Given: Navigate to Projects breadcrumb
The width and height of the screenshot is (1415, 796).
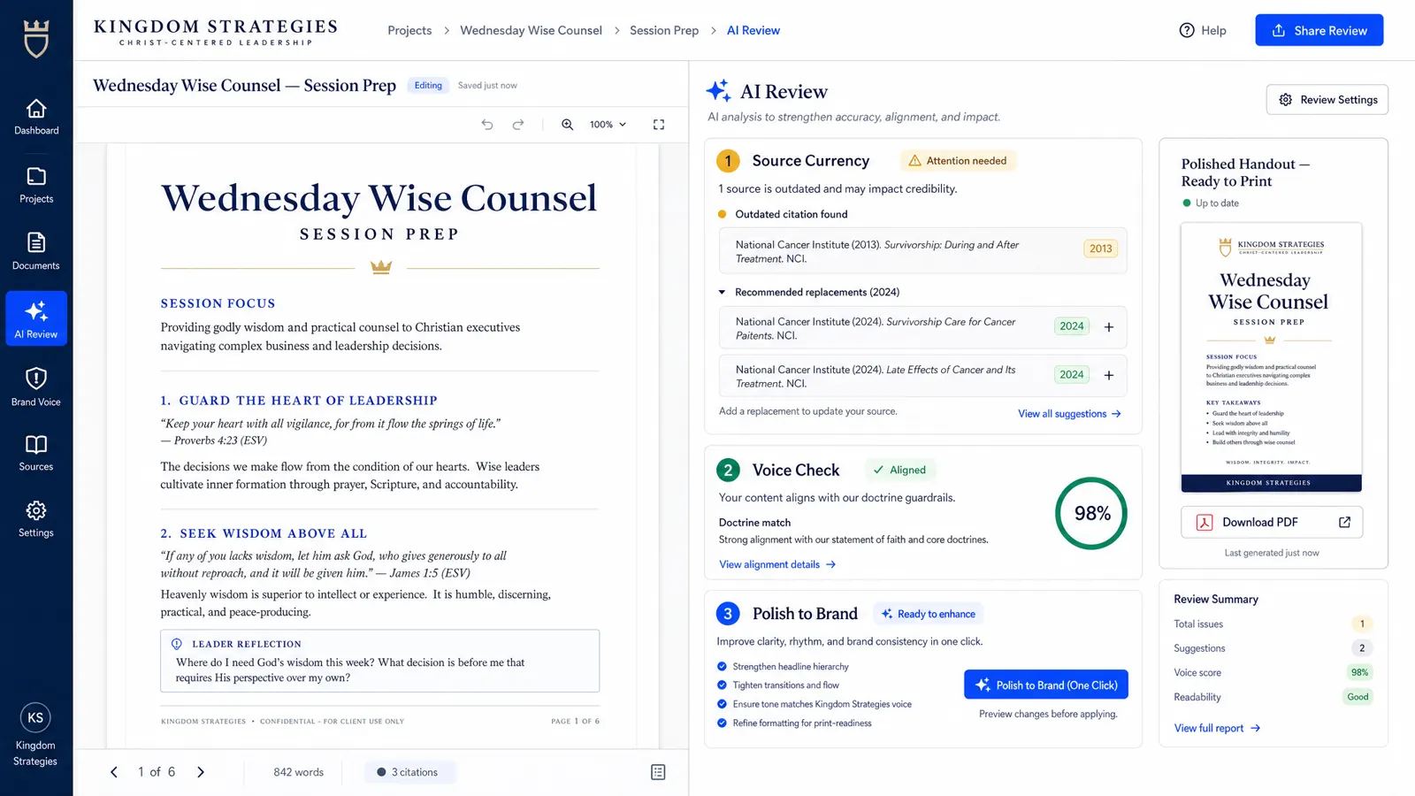Looking at the screenshot, I should pos(409,30).
